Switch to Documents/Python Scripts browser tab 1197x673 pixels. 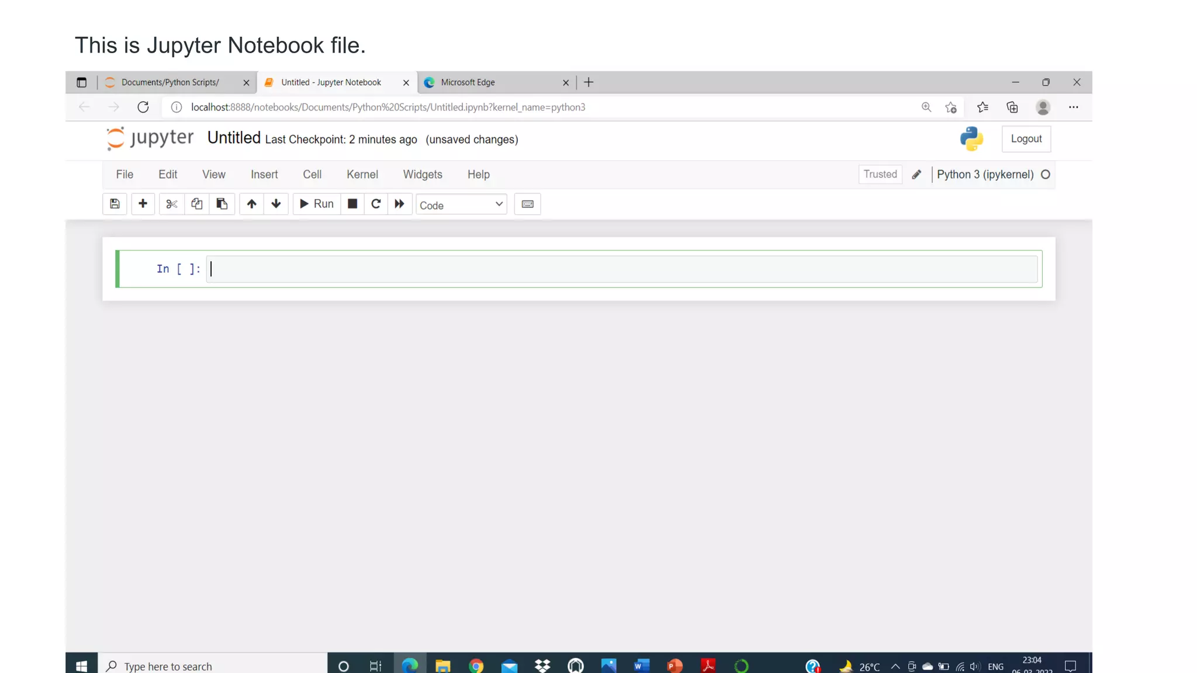tap(170, 82)
